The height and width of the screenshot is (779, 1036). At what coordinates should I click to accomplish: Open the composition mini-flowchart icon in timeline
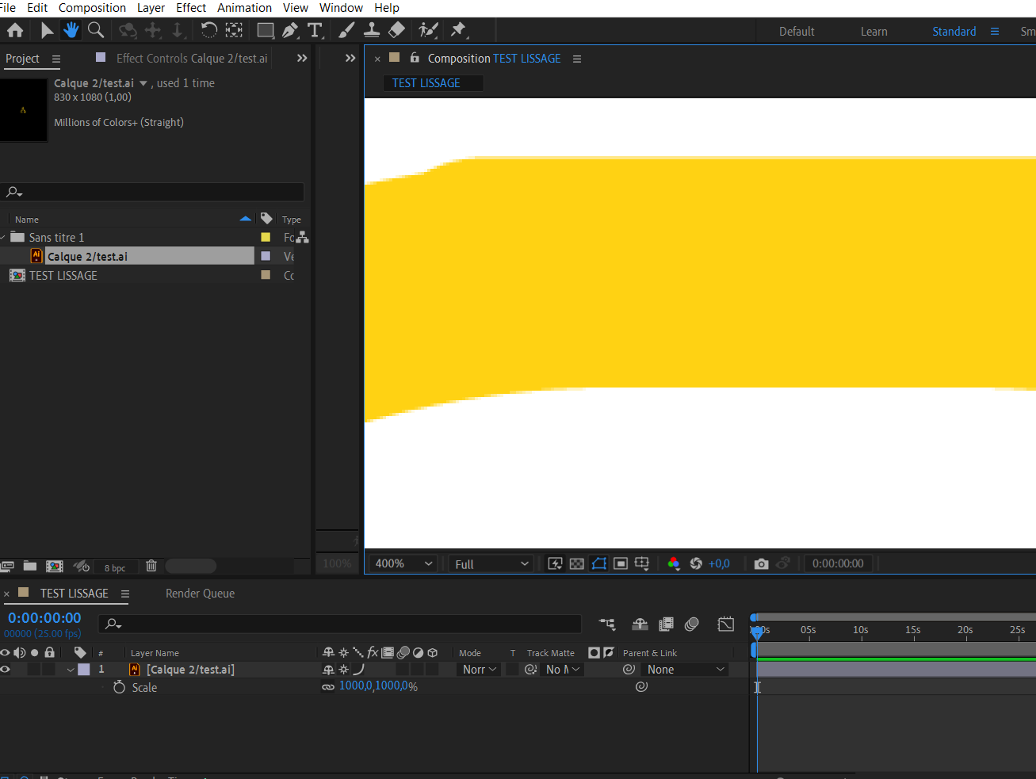click(x=607, y=624)
